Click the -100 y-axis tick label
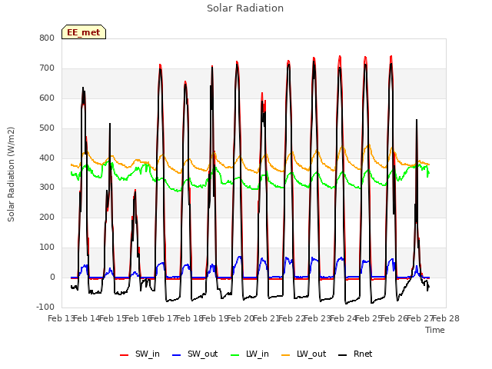Image resolution: width=492 pixels, height=369 pixels. pos(45,307)
